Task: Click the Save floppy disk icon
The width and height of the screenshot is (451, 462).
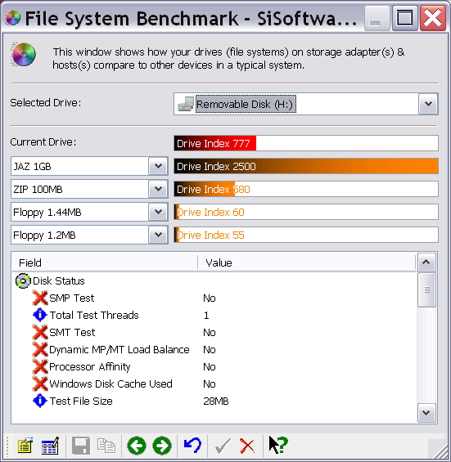Action: coord(81,446)
